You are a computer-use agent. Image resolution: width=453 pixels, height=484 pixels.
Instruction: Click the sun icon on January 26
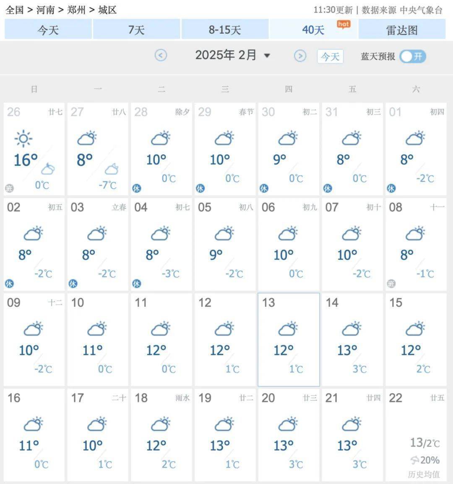(x=23, y=139)
